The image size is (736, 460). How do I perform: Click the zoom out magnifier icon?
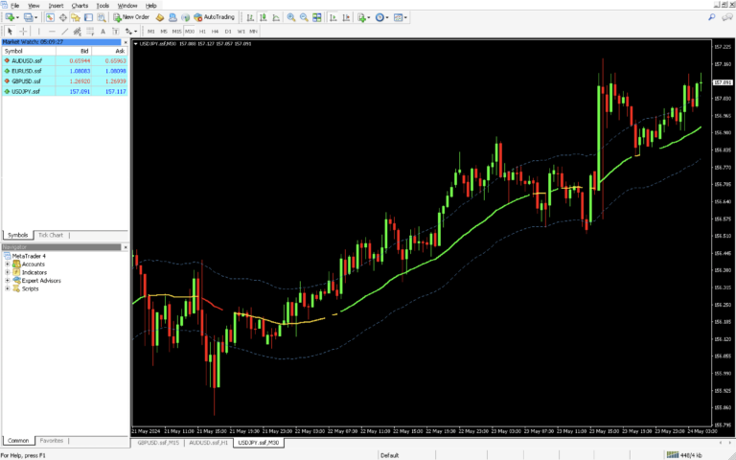point(305,17)
